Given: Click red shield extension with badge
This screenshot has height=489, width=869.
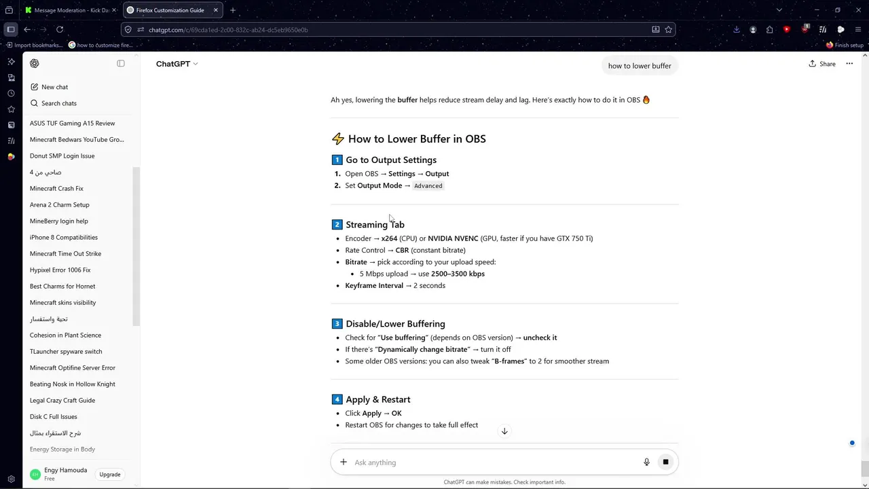Looking at the screenshot, I should (805, 29).
